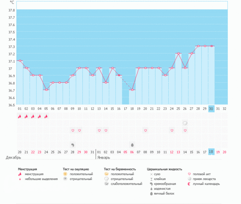
Task: Select the egg-white fluid icon on day 18
Action: 132,145
